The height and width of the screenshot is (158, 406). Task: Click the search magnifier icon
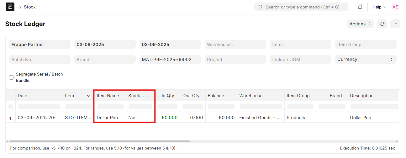[x=261, y=7]
